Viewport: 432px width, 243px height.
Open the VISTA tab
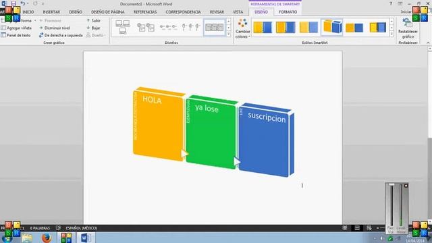(238, 12)
